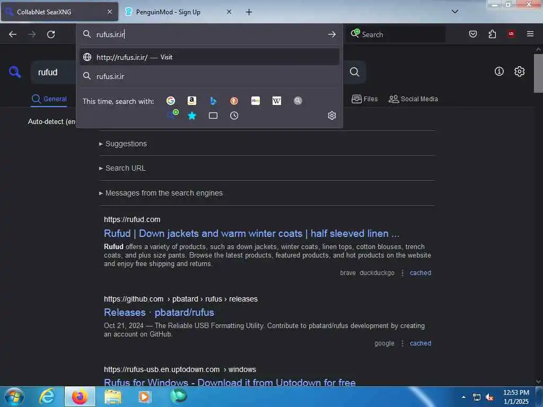543x407 pixels.
Task: Go back to the previous page
Action: [x=13, y=34]
